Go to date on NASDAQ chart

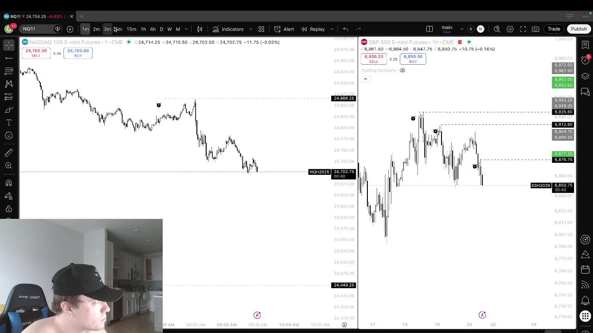tap(344, 325)
